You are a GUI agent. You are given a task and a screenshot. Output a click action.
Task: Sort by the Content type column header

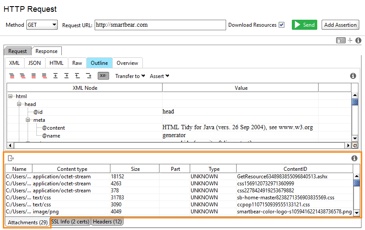(72, 169)
